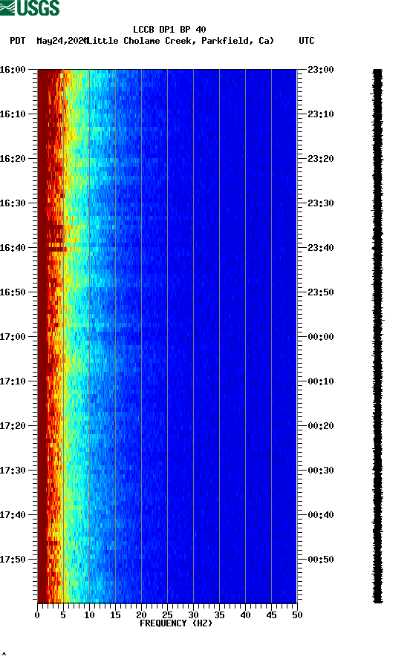This screenshot has width=410, height=662.
Task: Click the 35 Hz frequency tick label
Action: (x=219, y=615)
